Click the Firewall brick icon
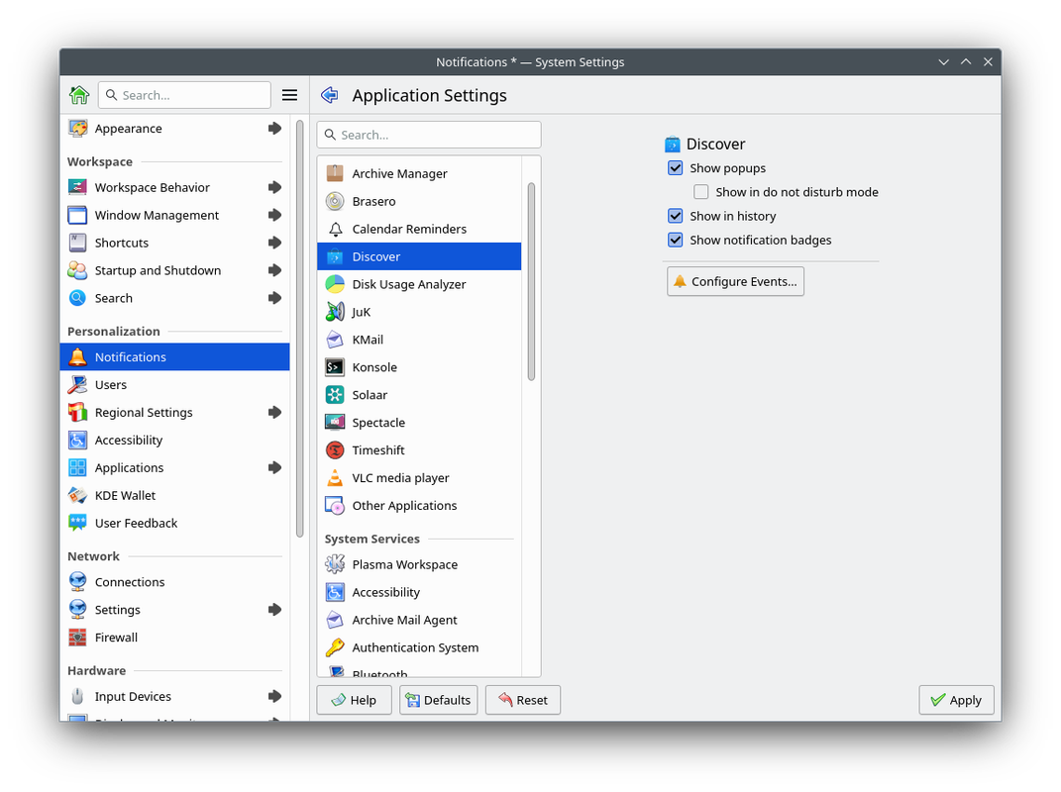This screenshot has height=792, width=1061. [x=78, y=638]
